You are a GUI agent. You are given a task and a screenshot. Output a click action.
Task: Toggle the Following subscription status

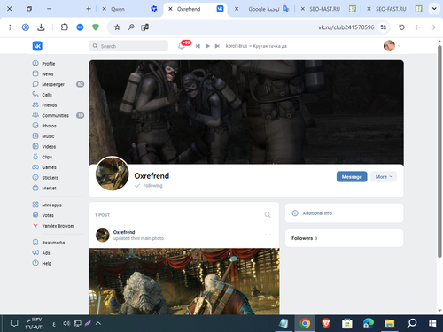pos(149,186)
